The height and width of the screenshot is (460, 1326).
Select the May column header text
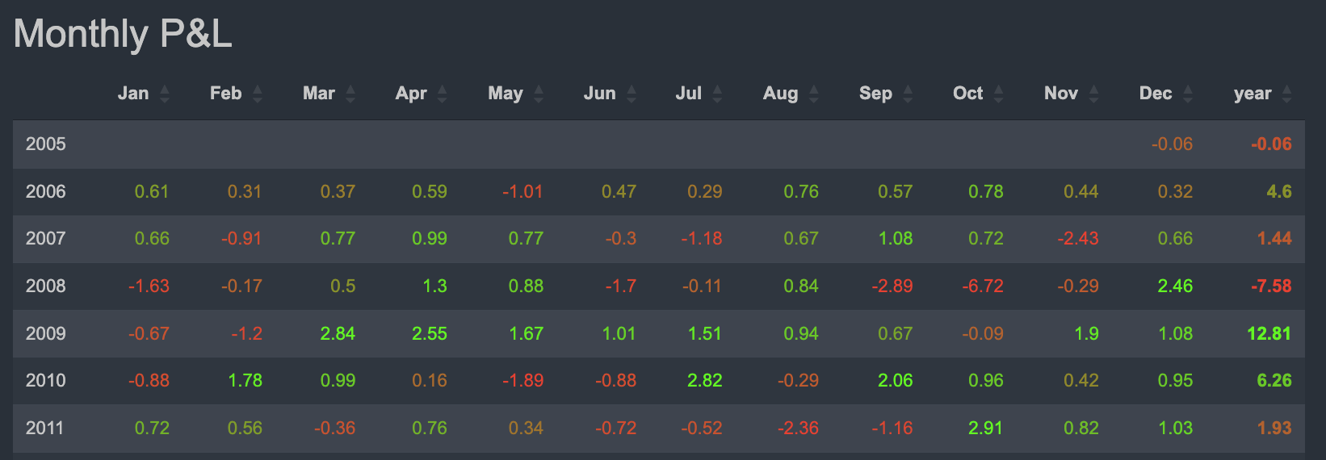coord(505,94)
